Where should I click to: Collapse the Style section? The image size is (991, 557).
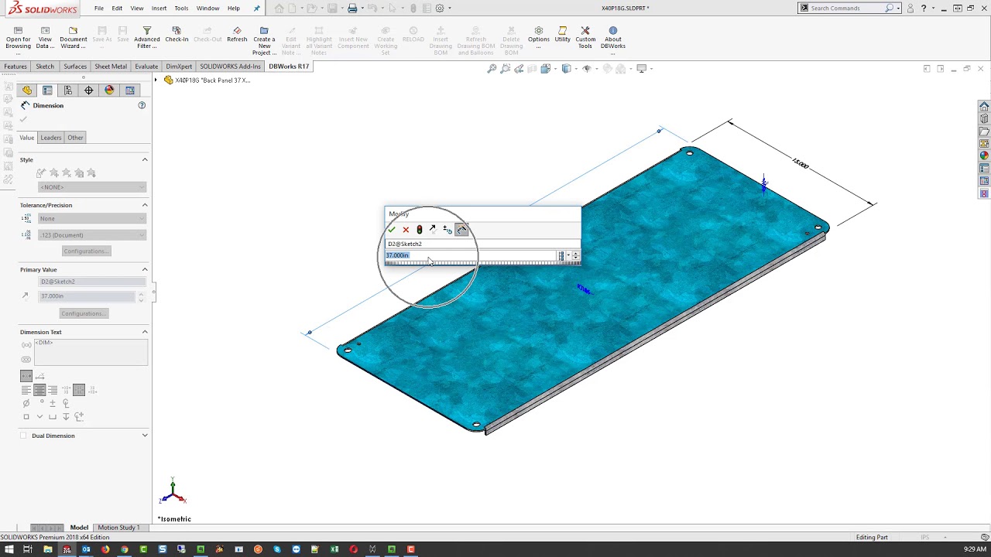145,159
